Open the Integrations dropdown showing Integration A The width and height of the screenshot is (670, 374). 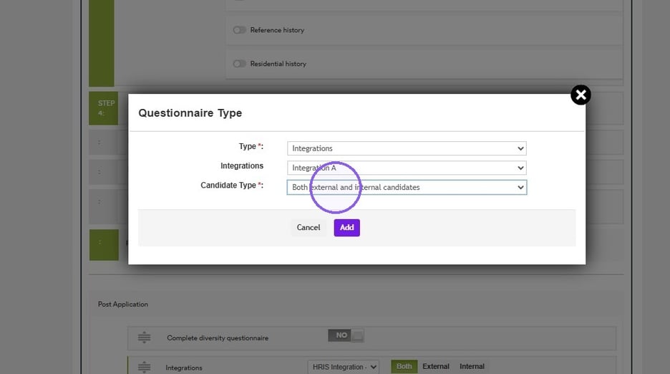pyautogui.click(x=407, y=168)
